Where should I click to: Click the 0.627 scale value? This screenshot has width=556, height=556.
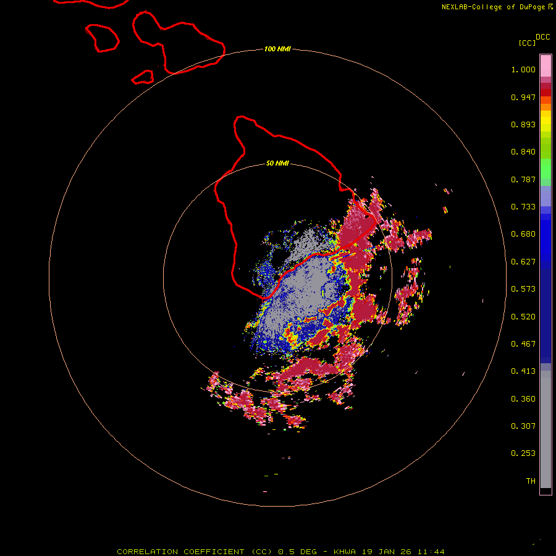pos(523,262)
